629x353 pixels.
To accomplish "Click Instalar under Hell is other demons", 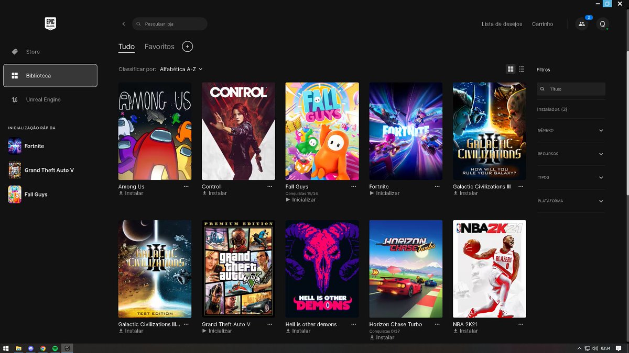I will (298, 331).
